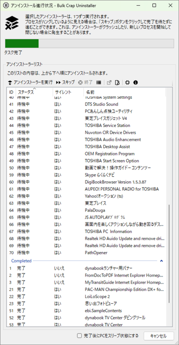Select JS AUTOPLAY program row

(x=87, y=217)
